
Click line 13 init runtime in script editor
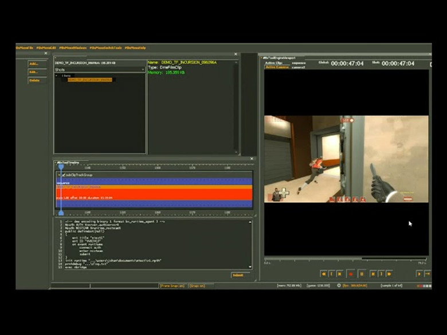tap(113, 261)
